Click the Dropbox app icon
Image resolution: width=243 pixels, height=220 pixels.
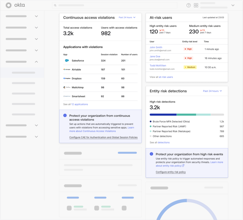point(67,78)
